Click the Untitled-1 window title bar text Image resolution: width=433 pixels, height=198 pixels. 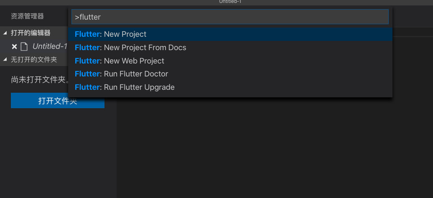pyautogui.click(x=230, y=2)
